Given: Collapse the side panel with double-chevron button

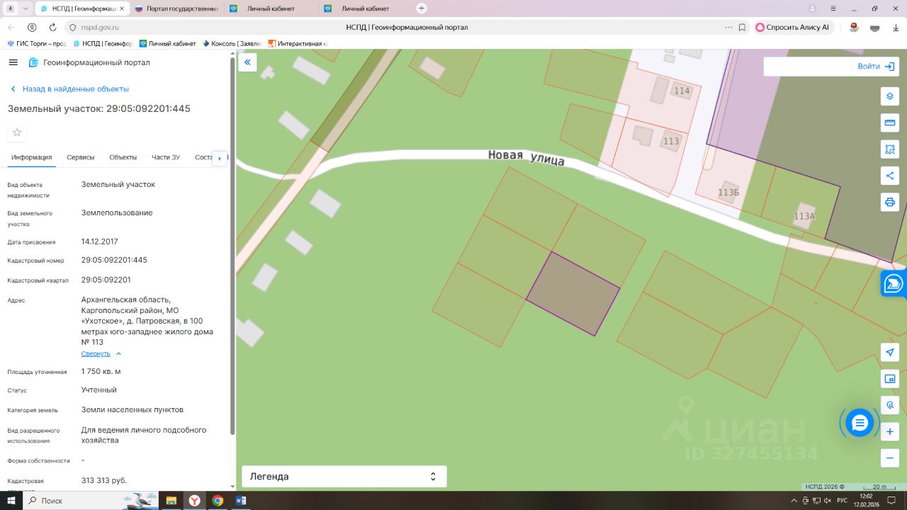Looking at the screenshot, I should tap(247, 62).
